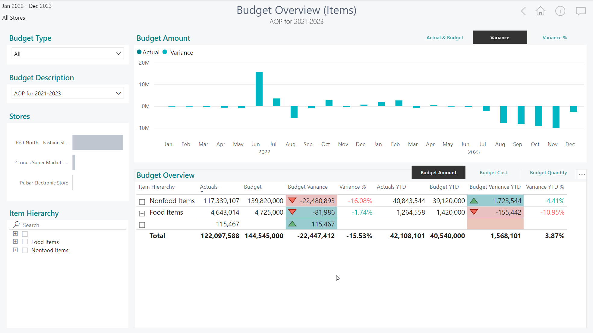Select the Red North Fashion store bar
This screenshot has height=333, width=593.
pos(97,142)
